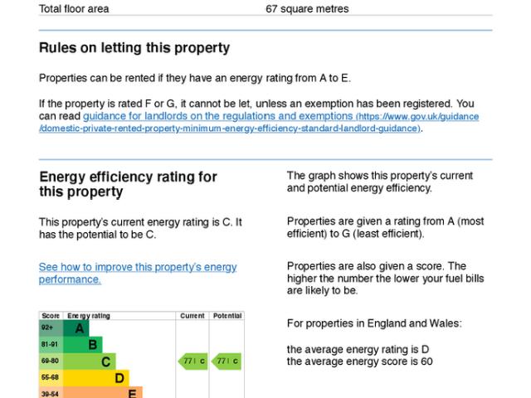Click the potential 77 C rating arrow

pyautogui.click(x=226, y=362)
